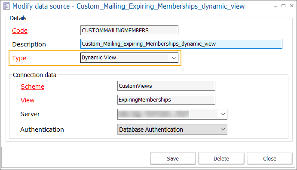The width and height of the screenshot is (297, 170).
Task: Close window with title bar X
Action: coord(292,6)
